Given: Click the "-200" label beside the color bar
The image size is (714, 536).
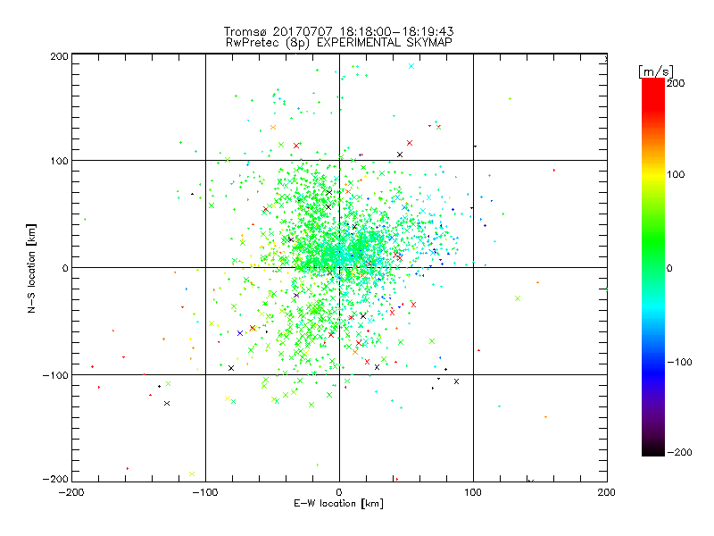Looking at the screenshot, I should tap(679, 452).
